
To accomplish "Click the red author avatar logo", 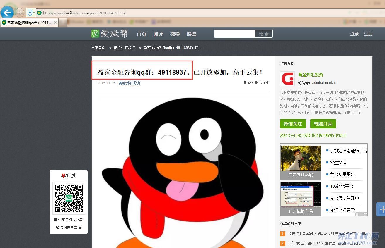I will coord(287,79).
